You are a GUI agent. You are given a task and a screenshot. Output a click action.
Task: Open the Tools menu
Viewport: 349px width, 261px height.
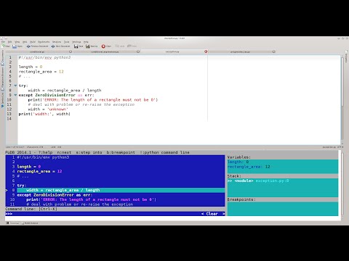(x=67, y=42)
